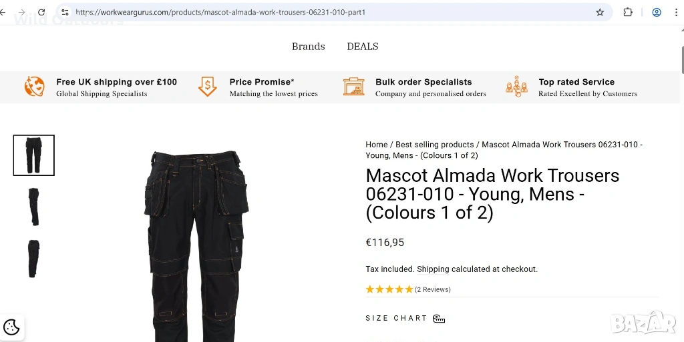Click the Bulk order Specialists icon
Screen dimensions: 684x342
[x=354, y=87]
